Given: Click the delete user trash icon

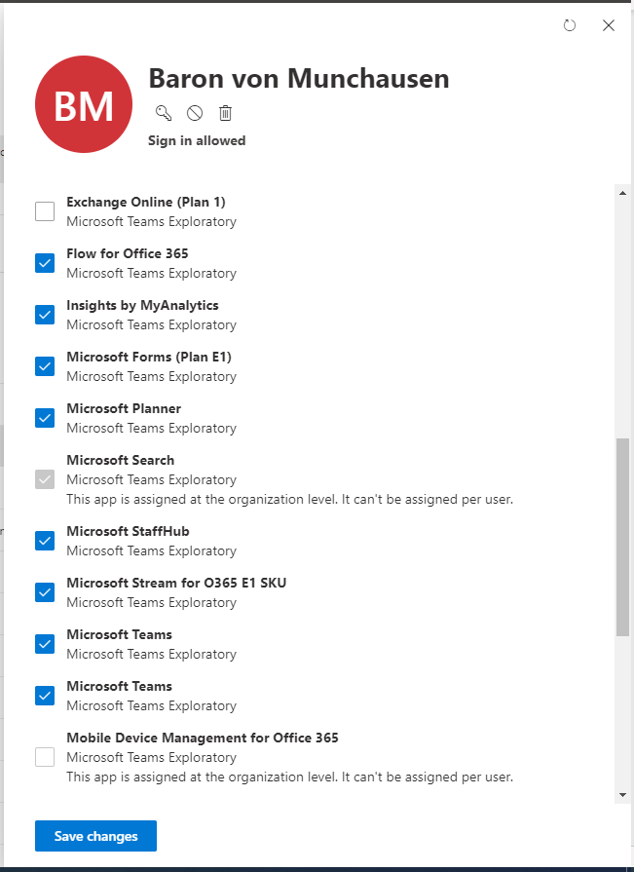Looking at the screenshot, I should [225, 113].
